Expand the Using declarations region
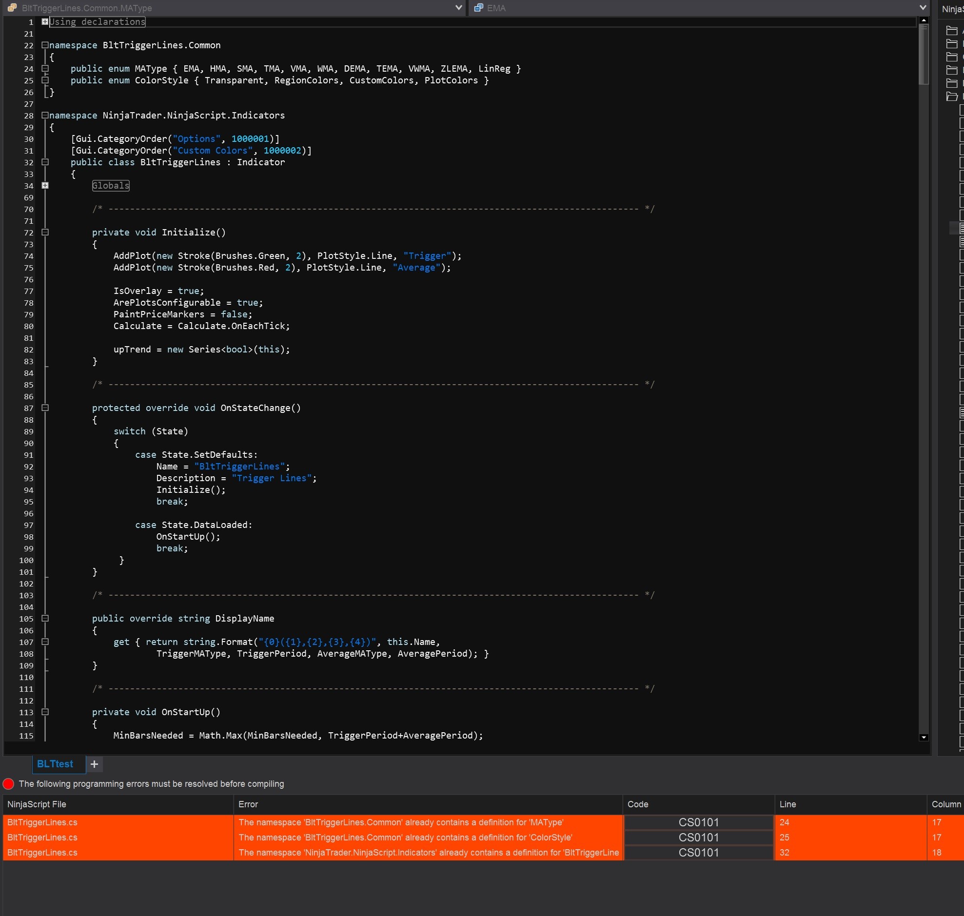Screen dimensions: 964x916 (x=45, y=21)
